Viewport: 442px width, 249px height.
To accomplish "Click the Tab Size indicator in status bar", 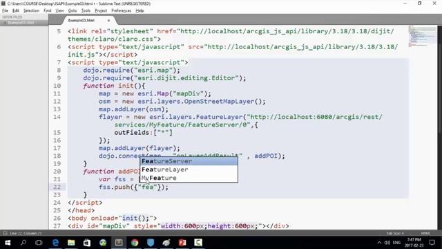I will [x=395, y=233].
